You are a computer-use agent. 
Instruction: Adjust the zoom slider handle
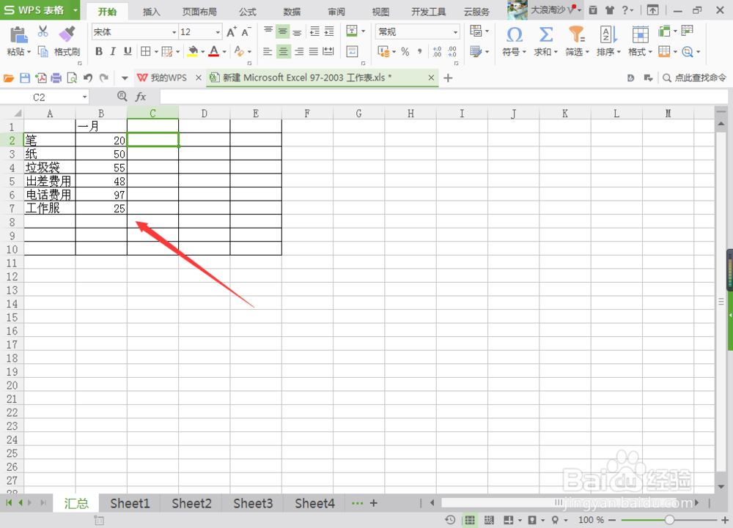pyautogui.click(x=669, y=520)
